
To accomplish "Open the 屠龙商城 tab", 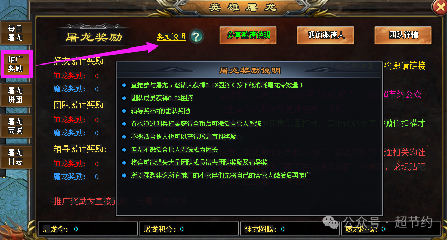I will tap(16, 126).
